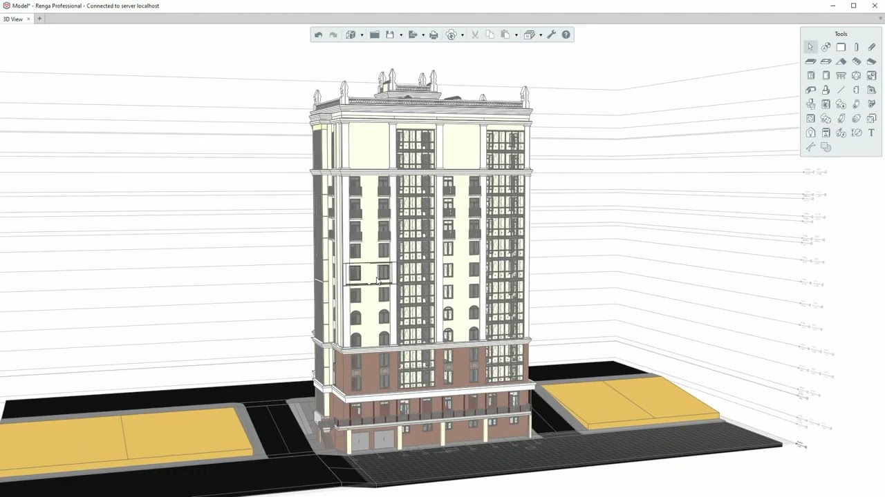Image resolution: width=885 pixels, height=497 pixels.
Task: Select the Column tool
Action: 856,47
